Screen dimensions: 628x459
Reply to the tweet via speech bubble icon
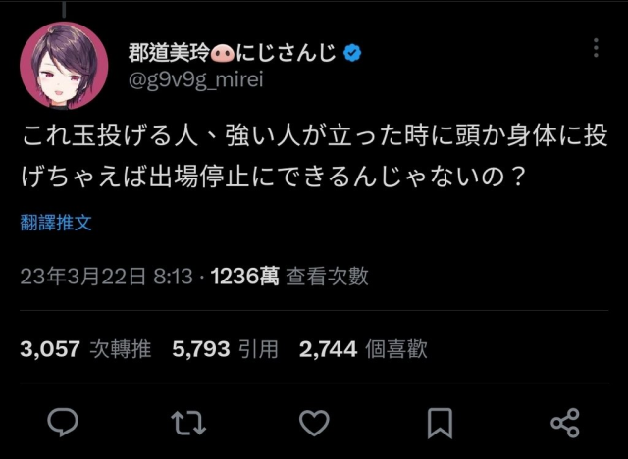click(64, 423)
